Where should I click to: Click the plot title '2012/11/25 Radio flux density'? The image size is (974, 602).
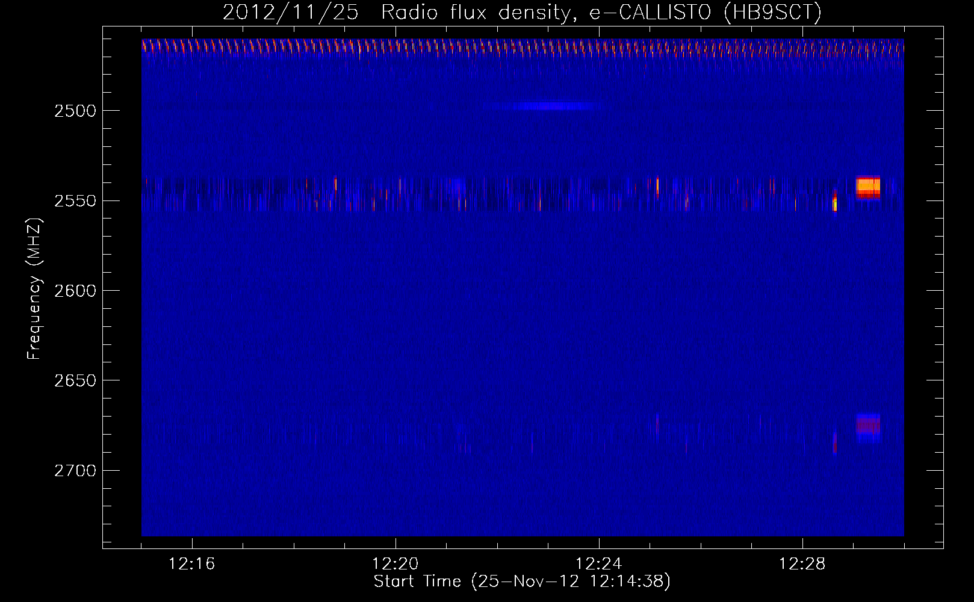[x=396, y=11]
